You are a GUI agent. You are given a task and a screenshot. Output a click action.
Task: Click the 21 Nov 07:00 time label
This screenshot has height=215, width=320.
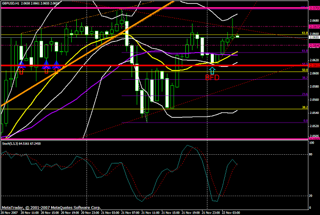pyautogui.click(x=131, y=213)
